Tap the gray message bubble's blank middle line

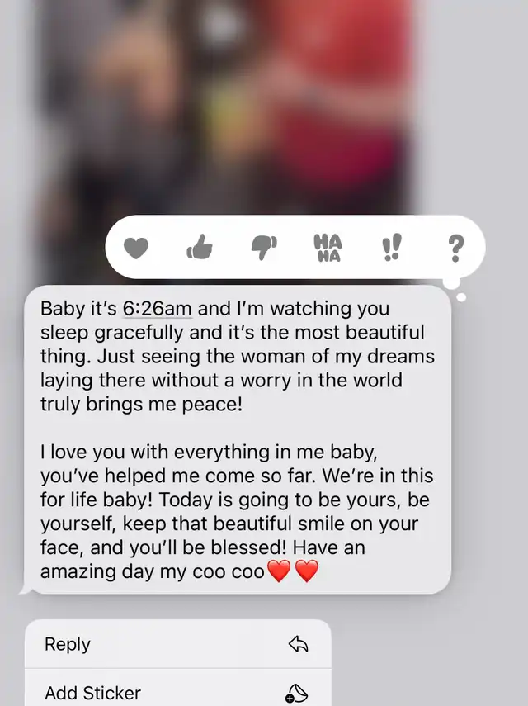[238, 428]
